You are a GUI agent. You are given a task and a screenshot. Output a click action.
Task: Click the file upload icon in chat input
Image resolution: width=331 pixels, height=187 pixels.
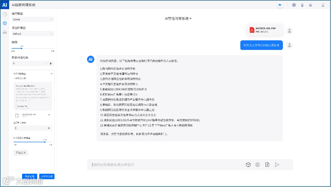click(267, 165)
